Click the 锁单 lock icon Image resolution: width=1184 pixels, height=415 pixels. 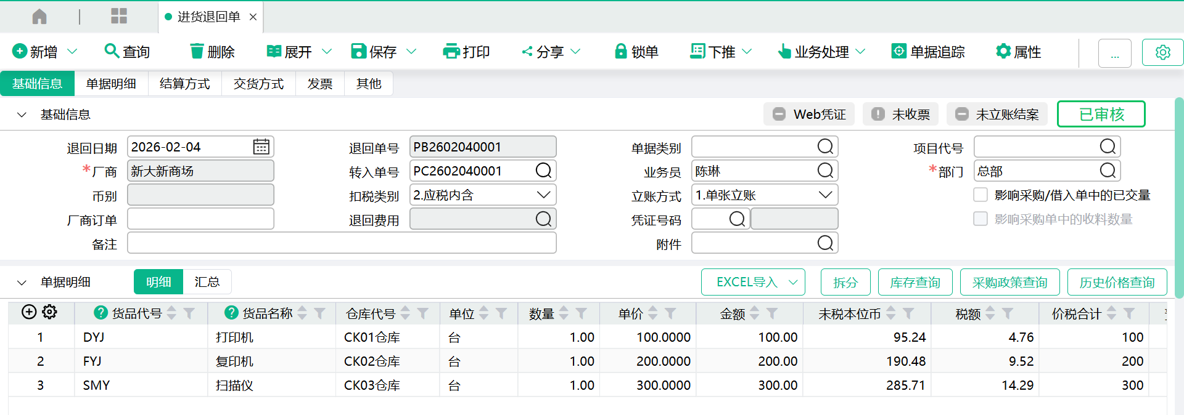pyautogui.click(x=620, y=51)
